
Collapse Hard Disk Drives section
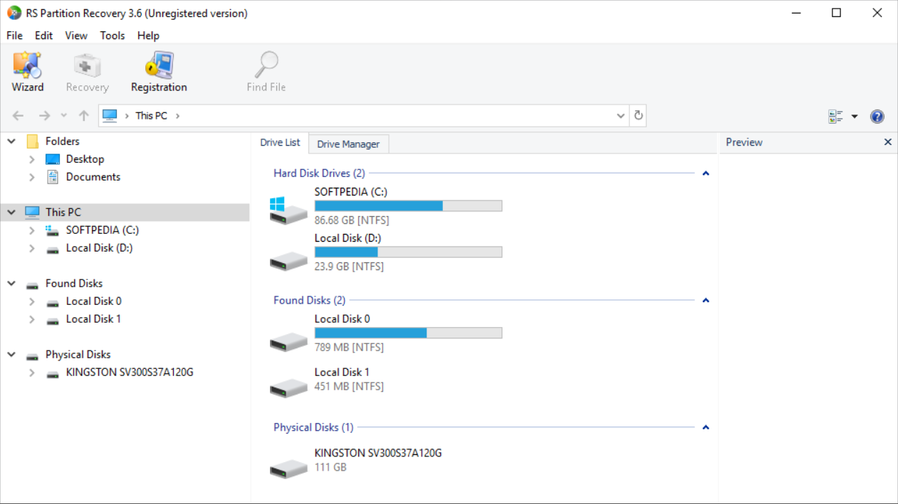tap(706, 173)
